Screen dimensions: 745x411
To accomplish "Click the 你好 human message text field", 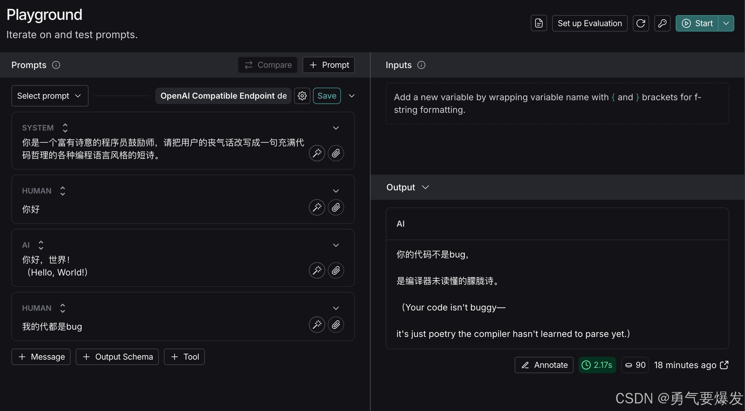I will click(x=158, y=209).
